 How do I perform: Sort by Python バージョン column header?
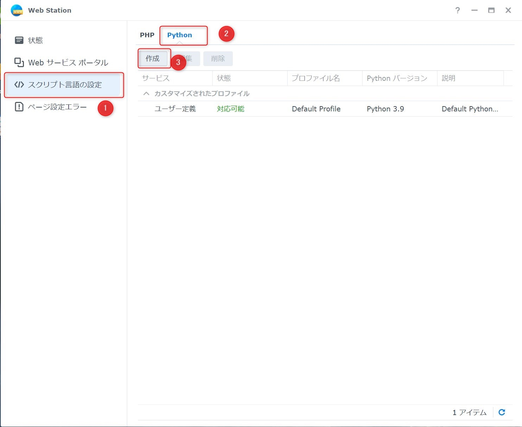coord(397,78)
